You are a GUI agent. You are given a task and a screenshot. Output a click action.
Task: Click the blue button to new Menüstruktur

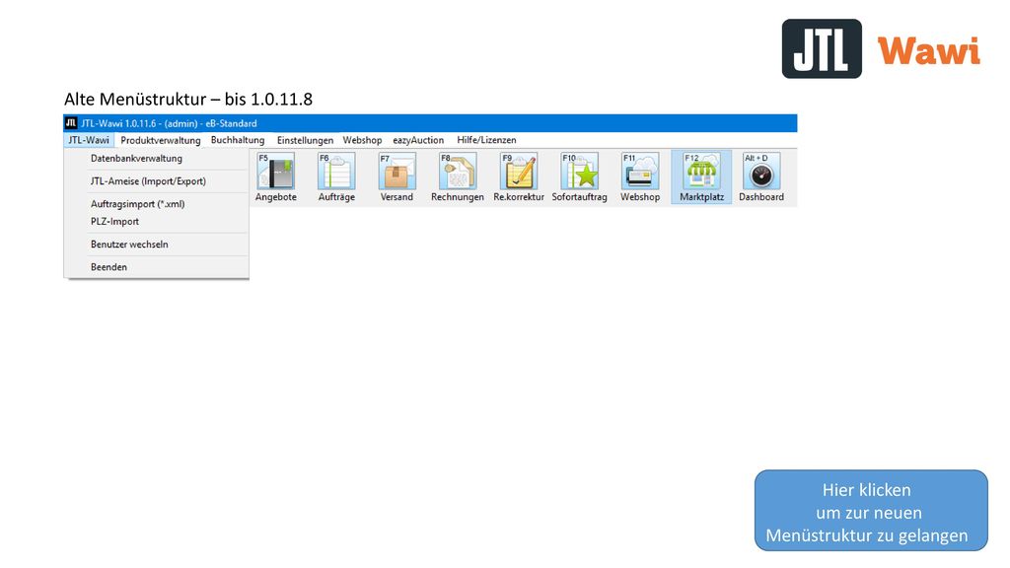tap(871, 511)
